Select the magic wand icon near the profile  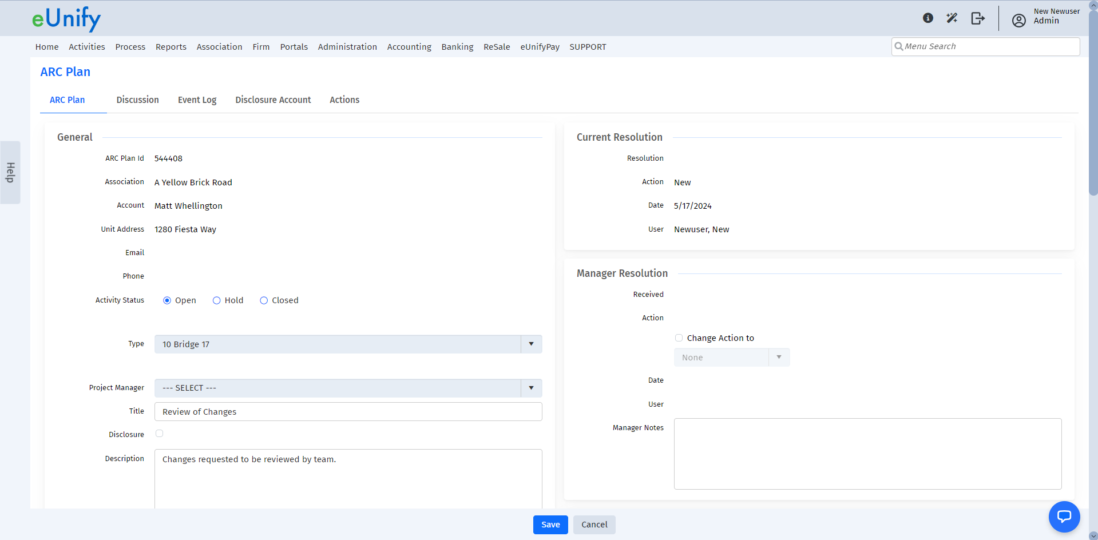(x=952, y=18)
